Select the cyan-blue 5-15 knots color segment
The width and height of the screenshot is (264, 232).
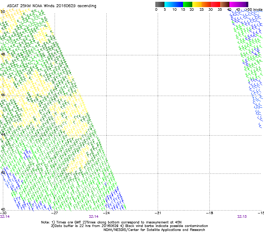point(174,4)
